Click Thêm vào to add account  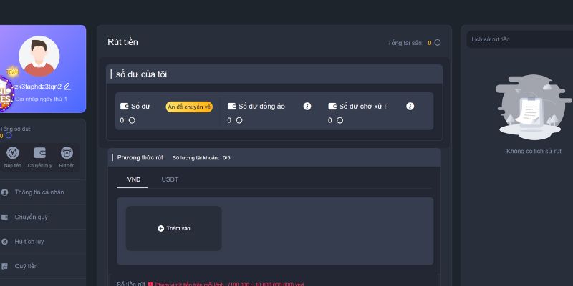point(174,228)
